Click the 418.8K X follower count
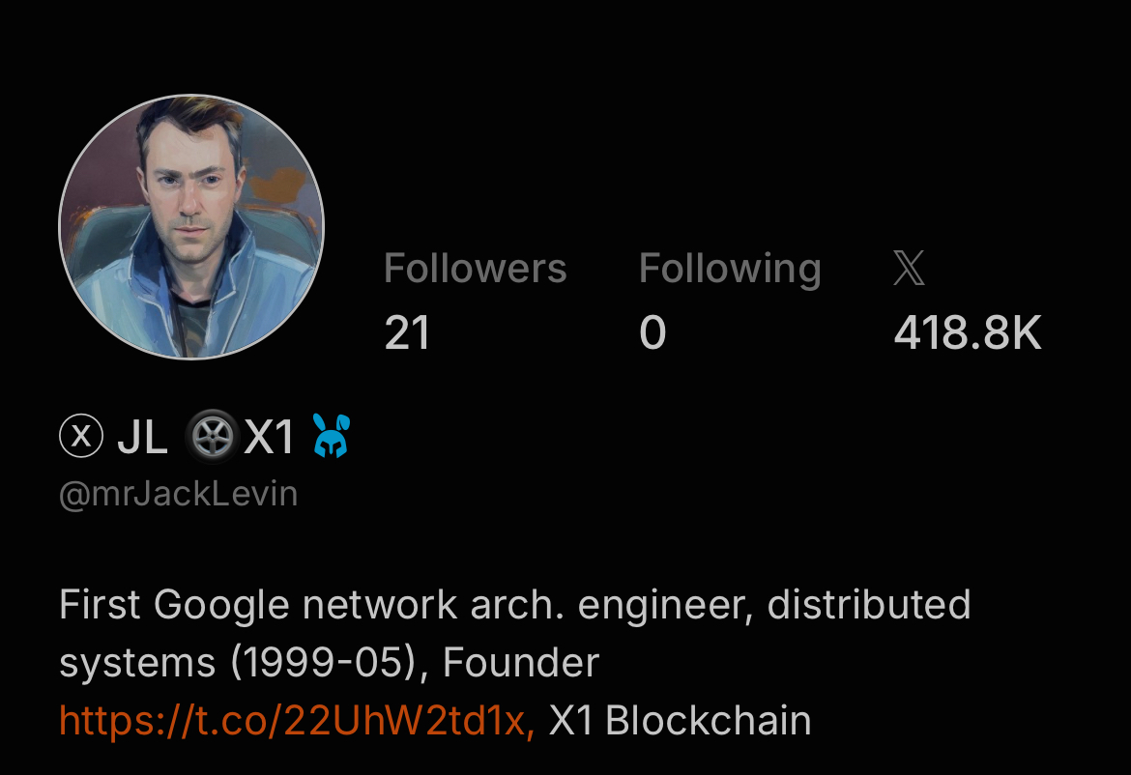Screen dimensions: 1131x775 coord(968,333)
